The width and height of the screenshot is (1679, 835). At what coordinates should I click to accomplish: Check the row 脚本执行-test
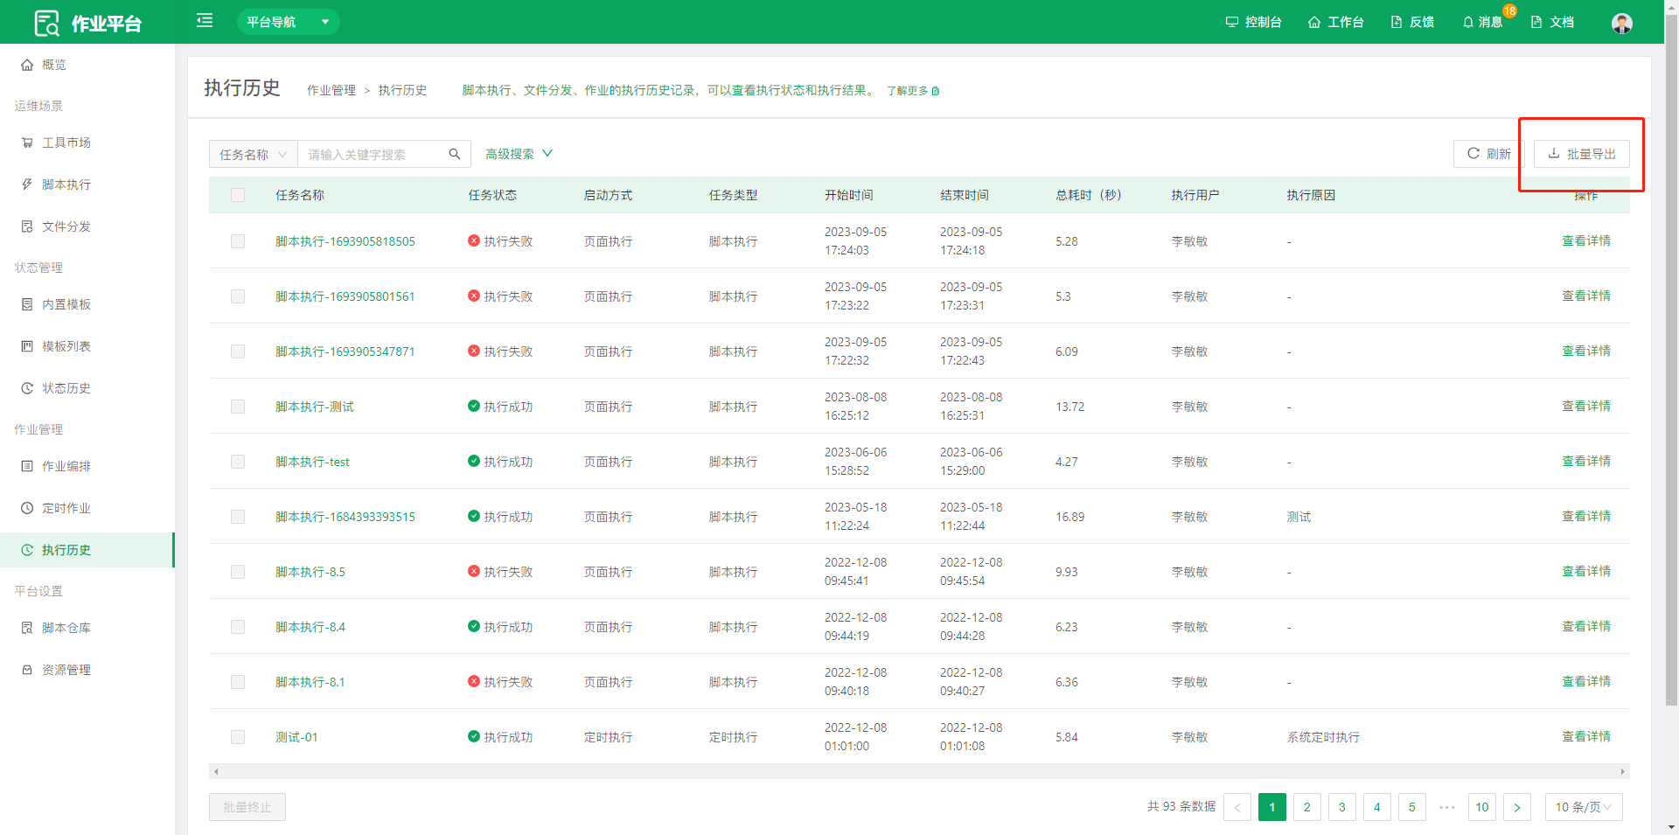point(238,462)
